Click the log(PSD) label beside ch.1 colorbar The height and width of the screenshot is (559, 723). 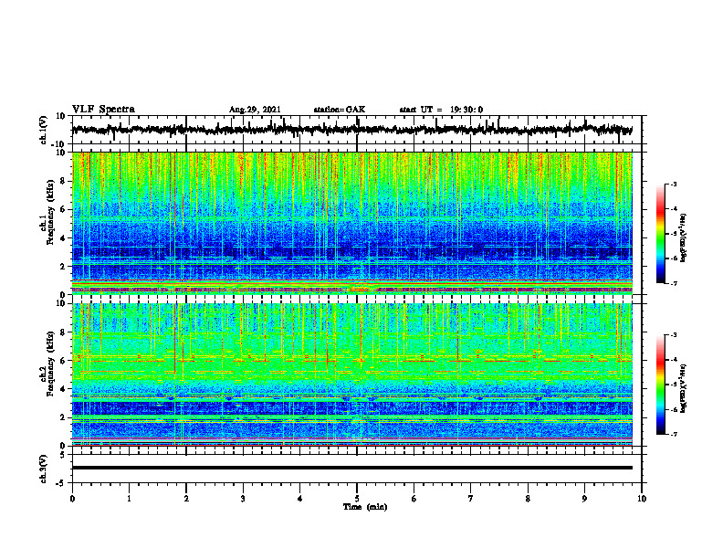click(684, 238)
